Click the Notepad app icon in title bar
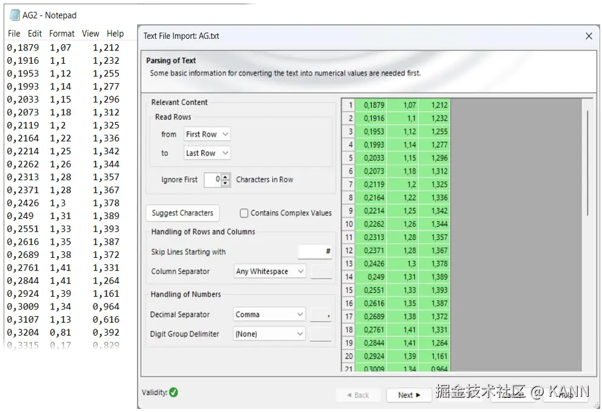Image resolution: width=602 pixels, height=412 pixels. [x=15, y=15]
